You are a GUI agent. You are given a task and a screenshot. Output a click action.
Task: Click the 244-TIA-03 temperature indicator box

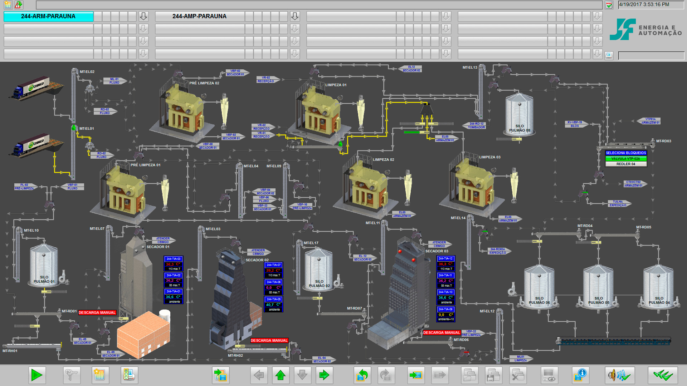[174, 259]
